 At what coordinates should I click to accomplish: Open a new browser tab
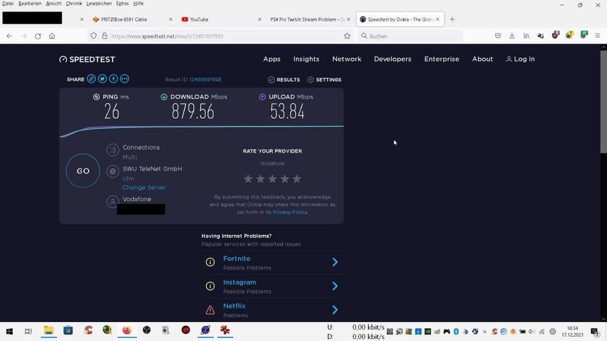coord(452,19)
